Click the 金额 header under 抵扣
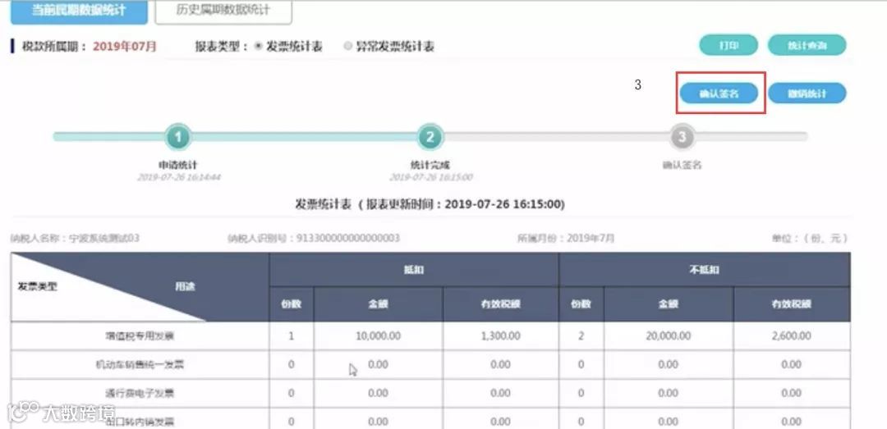 point(379,304)
